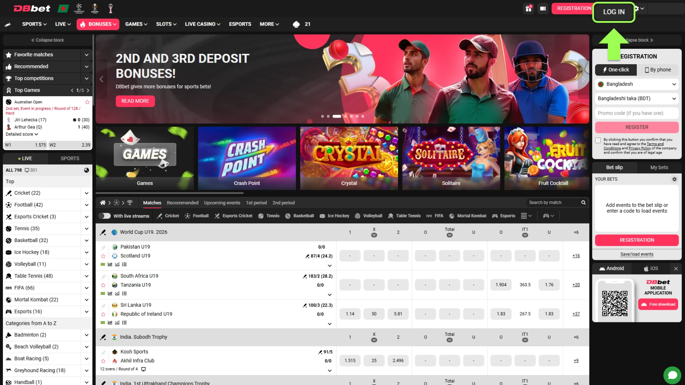Click the READ MORE banner button

point(135,101)
